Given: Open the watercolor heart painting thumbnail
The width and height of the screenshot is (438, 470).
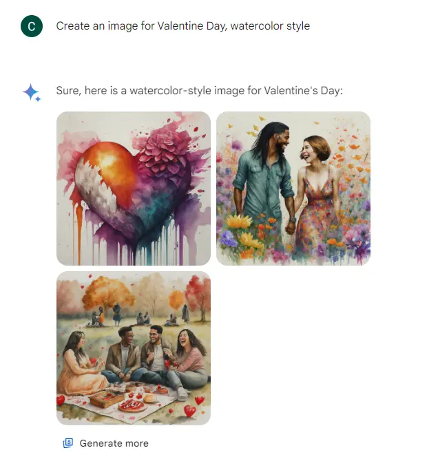Looking at the screenshot, I should 134,189.
